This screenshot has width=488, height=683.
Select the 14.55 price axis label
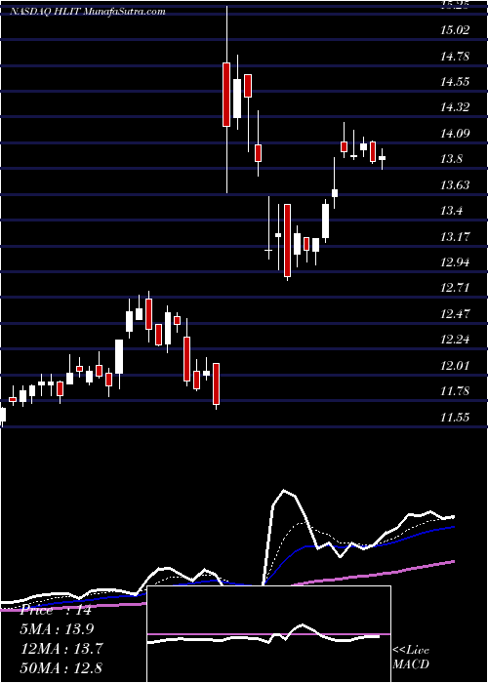point(456,82)
